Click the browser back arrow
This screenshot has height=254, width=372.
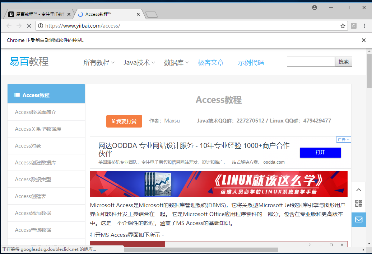(9, 26)
